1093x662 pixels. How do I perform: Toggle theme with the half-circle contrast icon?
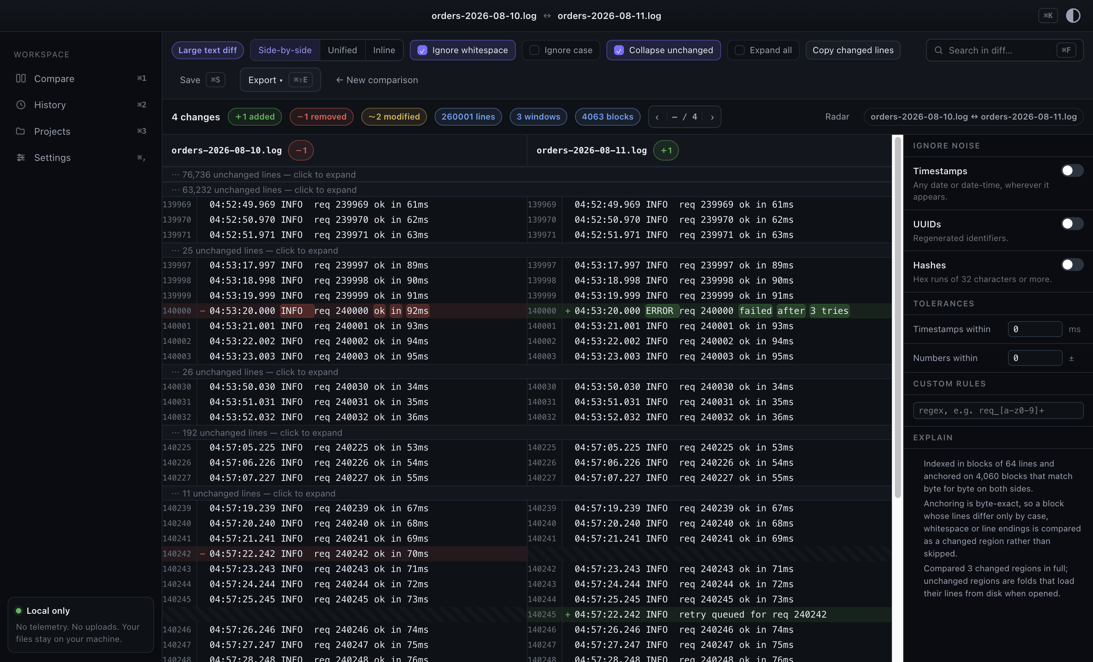(1073, 16)
